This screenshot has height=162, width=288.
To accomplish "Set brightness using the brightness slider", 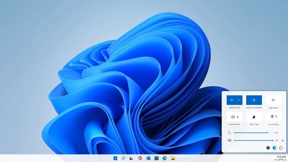I will [253, 133].
